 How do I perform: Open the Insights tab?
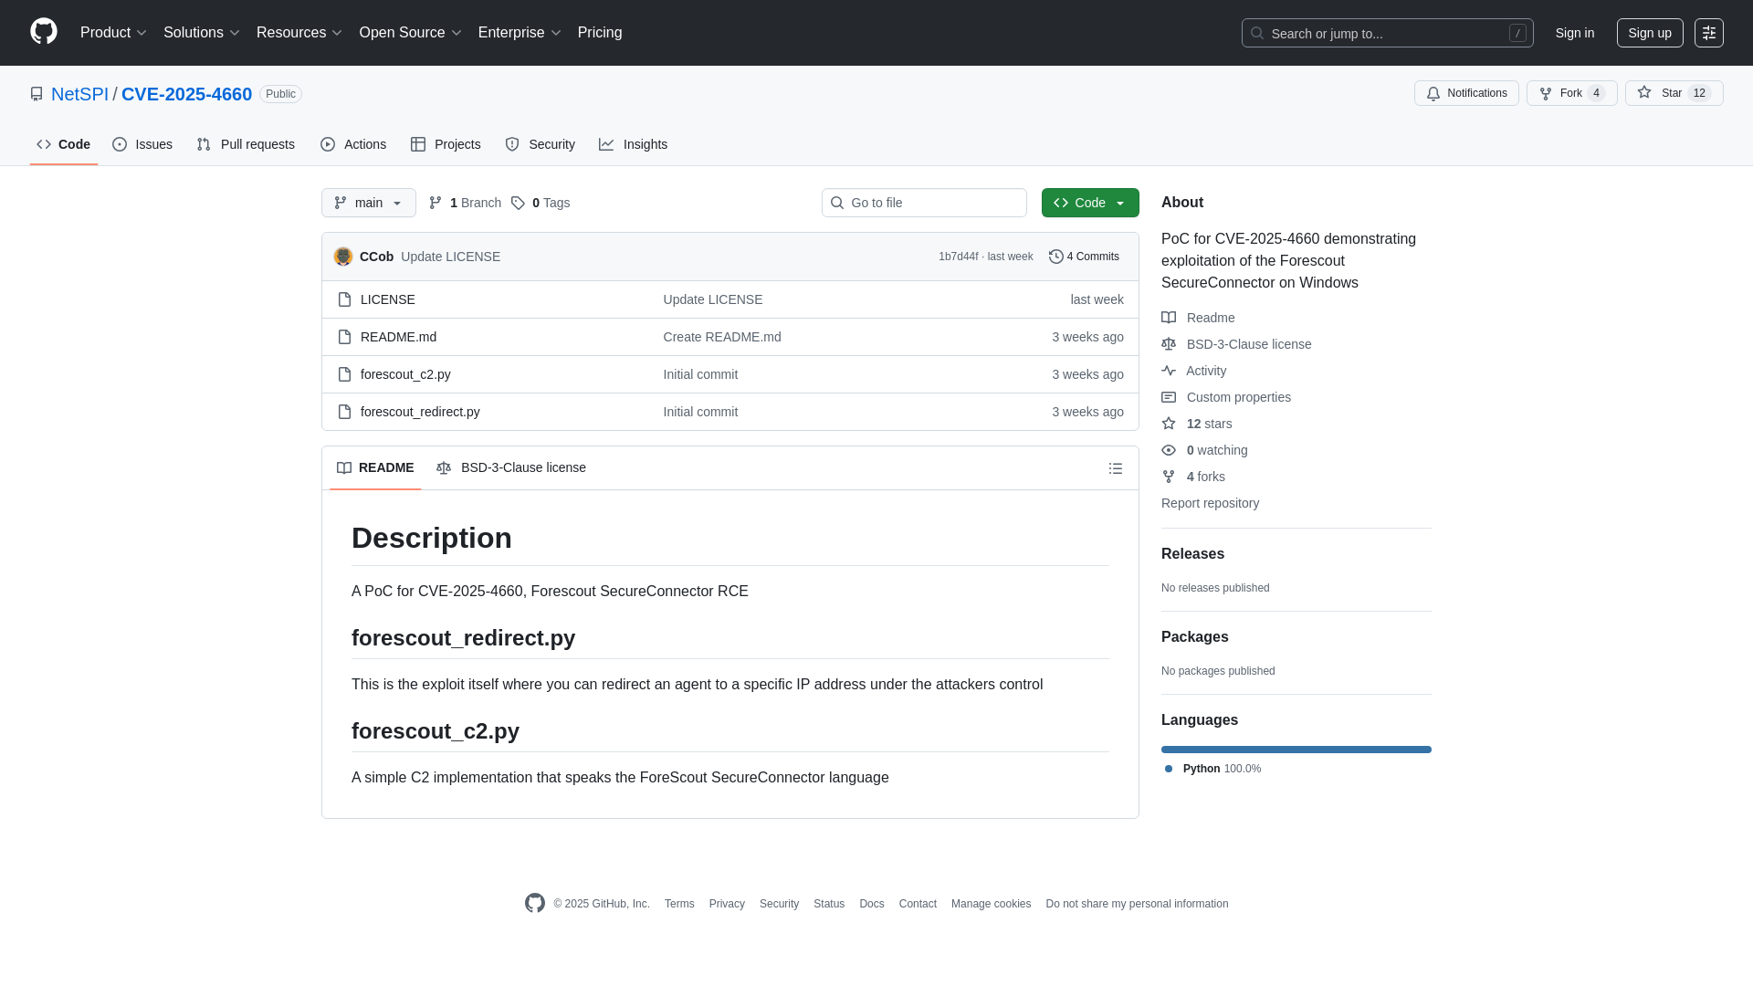pos(633,144)
